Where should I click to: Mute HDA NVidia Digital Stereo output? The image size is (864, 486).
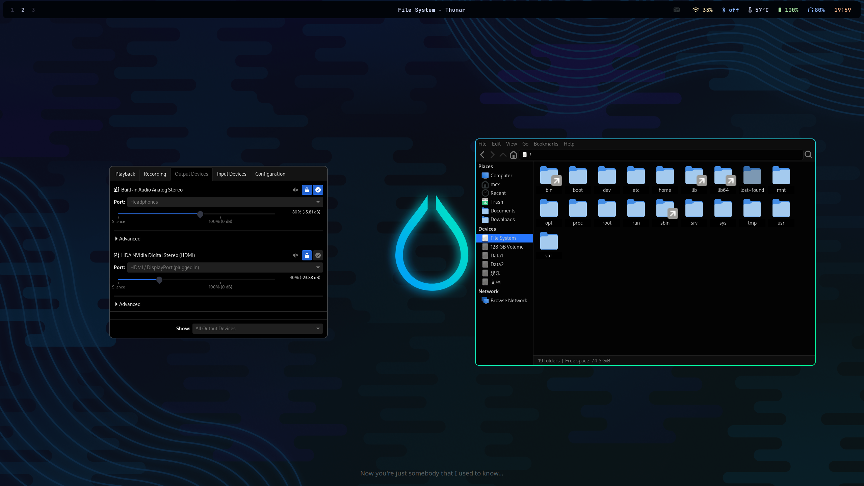coord(295,255)
